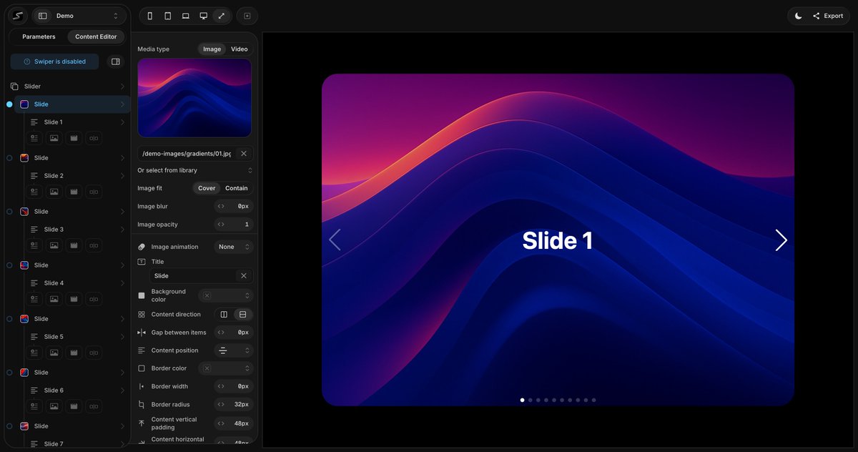The height and width of the screenshot is (452, 858).
Task: Select the radio marker for Slide 4's parent
Action: click(9, 265)
